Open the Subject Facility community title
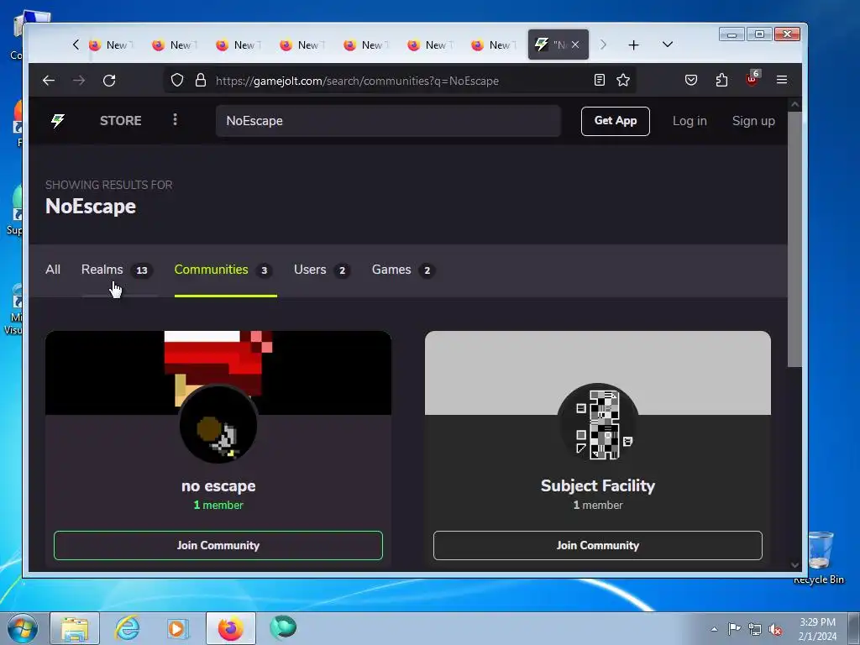860x645 pixels. (598, 486)
